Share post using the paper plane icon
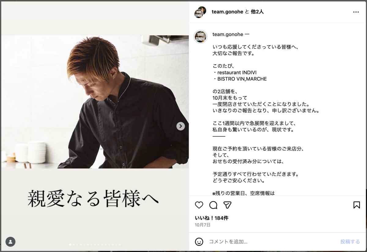This screenshot has width=367, height=252. click(227, 205)
